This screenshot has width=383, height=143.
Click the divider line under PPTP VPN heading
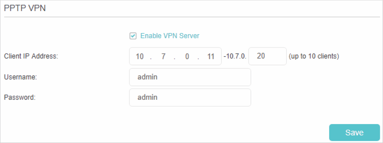[x=191, y=17]
